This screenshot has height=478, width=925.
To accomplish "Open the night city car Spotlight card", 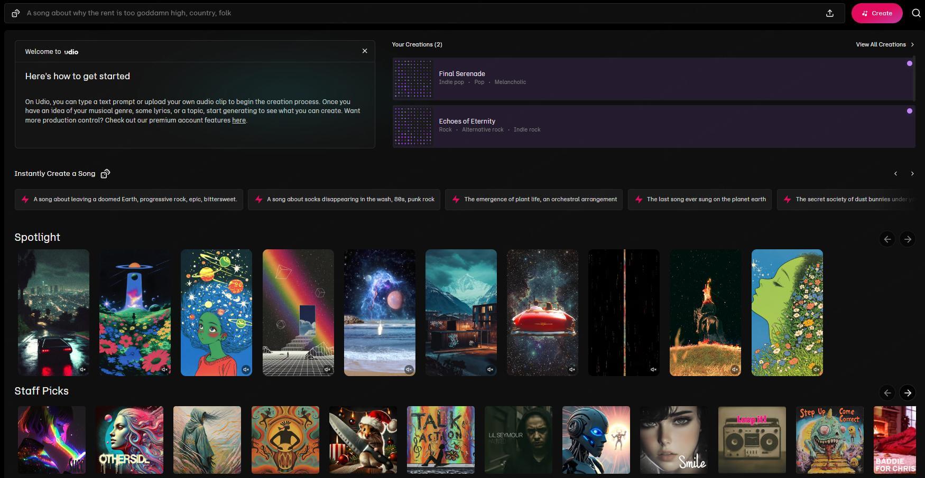I will tap(53, 313).
